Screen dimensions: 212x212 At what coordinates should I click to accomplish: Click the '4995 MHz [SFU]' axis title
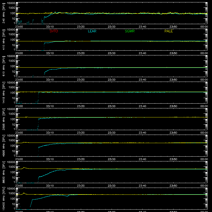tap(4, 146)
